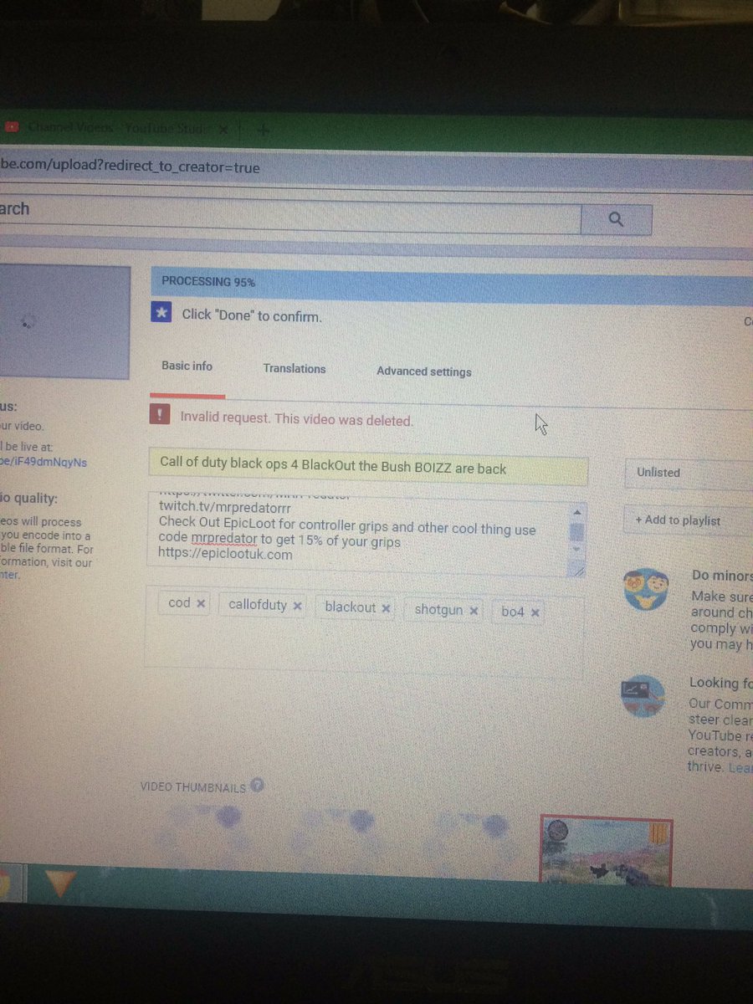Switch to the Translations tab

[x=295, y=368]
